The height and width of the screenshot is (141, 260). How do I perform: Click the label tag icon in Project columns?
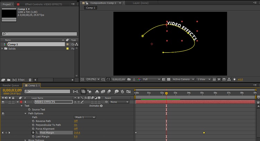[68, 40]
